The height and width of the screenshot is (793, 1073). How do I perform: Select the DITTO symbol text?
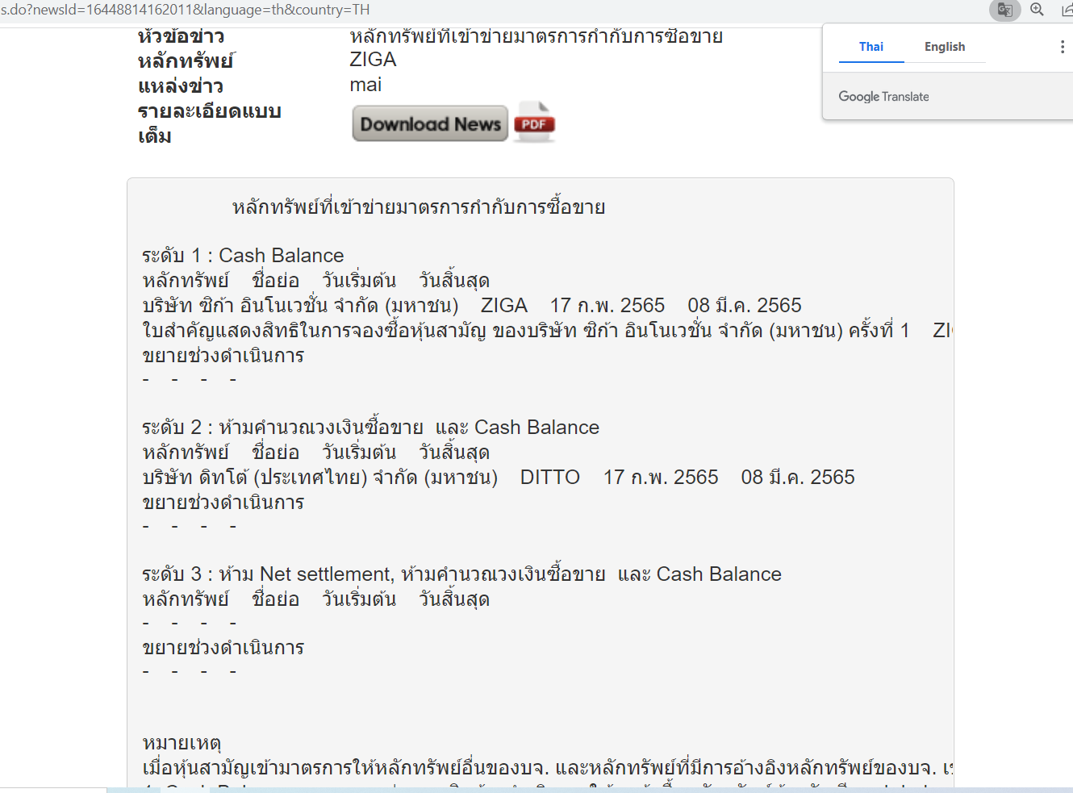550,478
